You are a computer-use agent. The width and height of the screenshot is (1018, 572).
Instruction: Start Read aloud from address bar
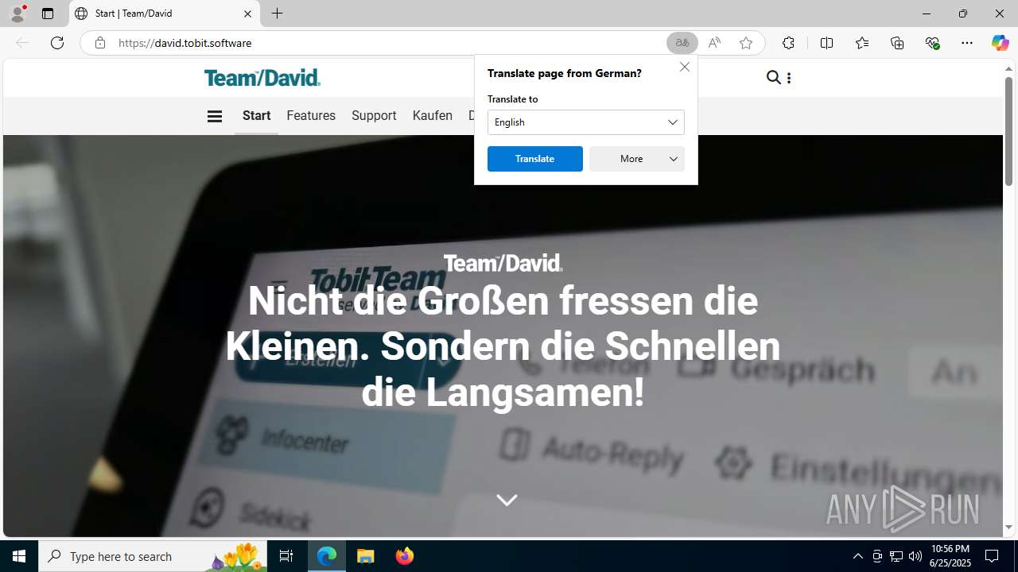pos(714,43)
